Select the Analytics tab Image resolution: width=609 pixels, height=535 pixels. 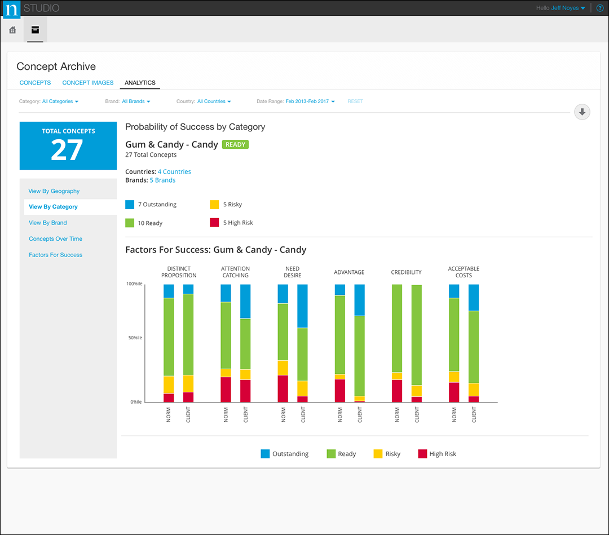[x=140, y=83]
